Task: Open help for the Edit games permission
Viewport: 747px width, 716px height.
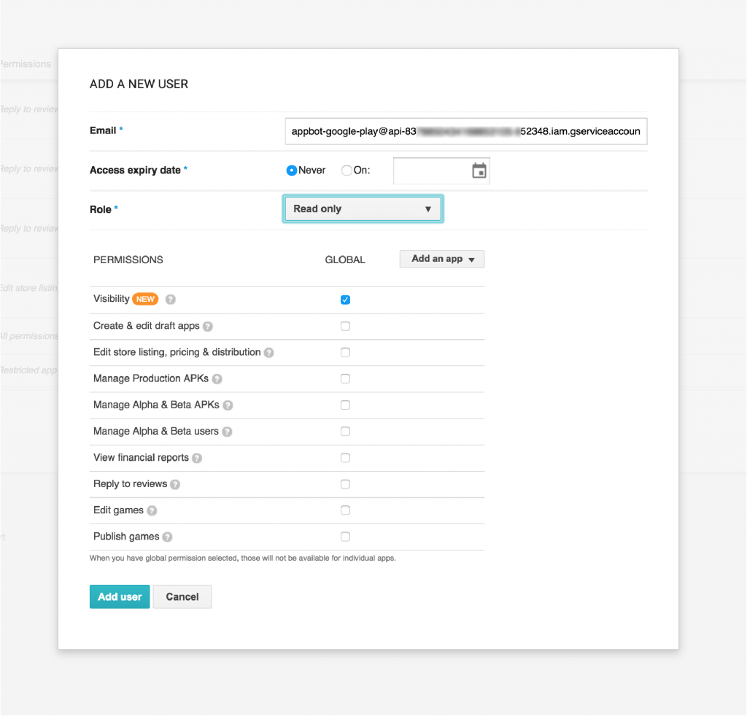Action: coord(152,510)
